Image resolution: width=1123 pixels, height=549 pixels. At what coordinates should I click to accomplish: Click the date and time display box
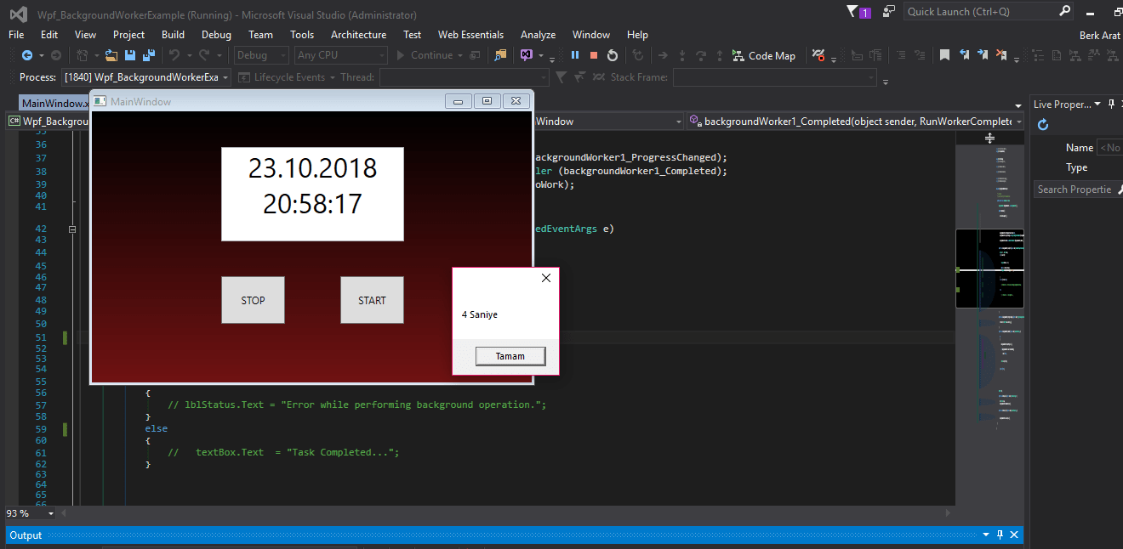pyautogui.click(x=312, y=194)
